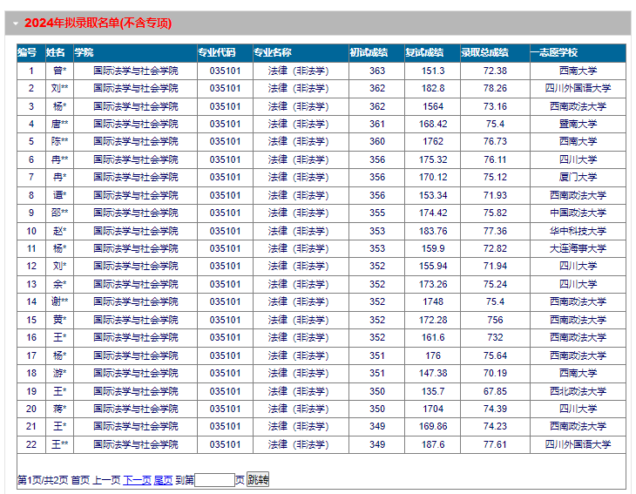Select name 游* in row 18

tap(59, 373)
